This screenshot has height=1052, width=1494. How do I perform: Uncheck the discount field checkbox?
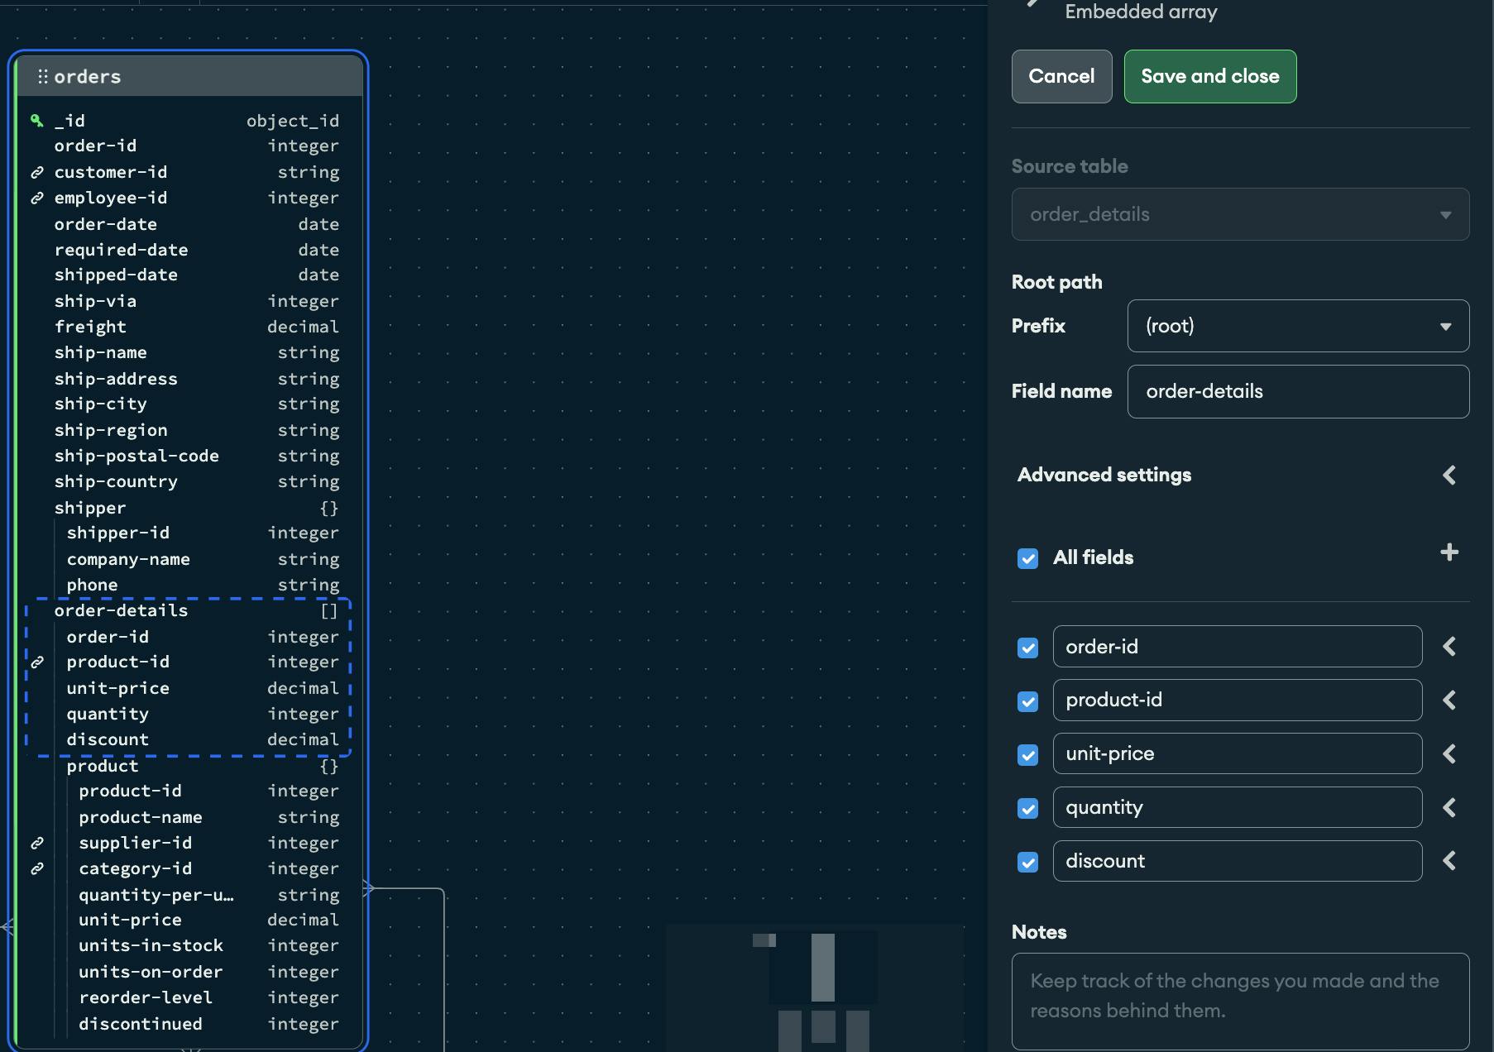(1027, 862)
